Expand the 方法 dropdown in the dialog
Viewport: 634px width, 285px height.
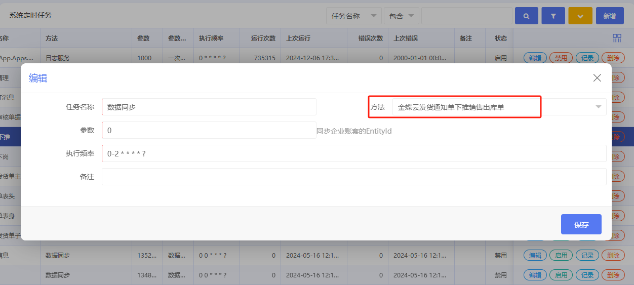(598, 107)
